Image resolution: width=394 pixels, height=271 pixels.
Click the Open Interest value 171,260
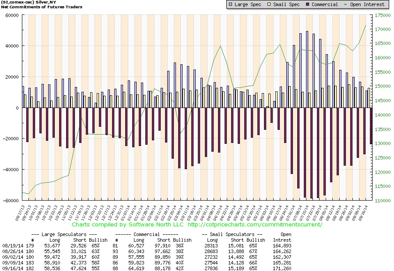(282, 268)
